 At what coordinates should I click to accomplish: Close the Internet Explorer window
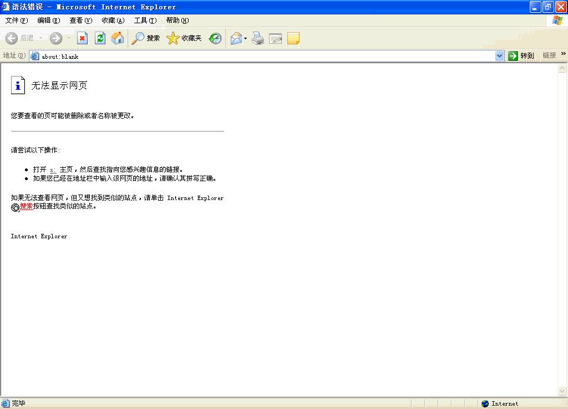coord(561,7)
